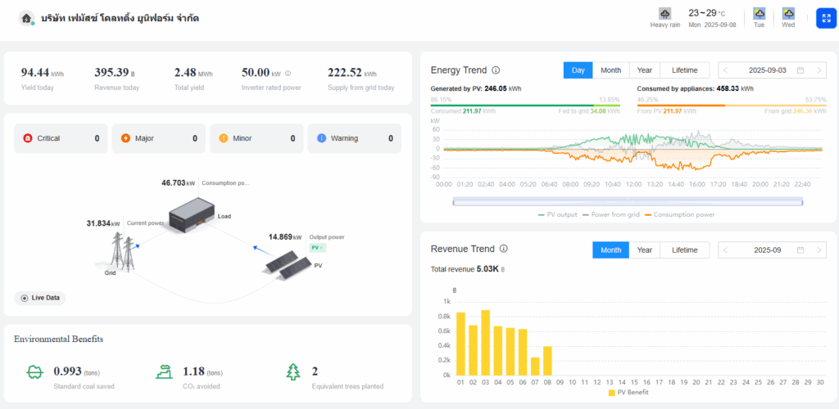This screenshot has width=839, height=409.
Task: Go to previous day in Energy Trend
Action: (725, 70)
